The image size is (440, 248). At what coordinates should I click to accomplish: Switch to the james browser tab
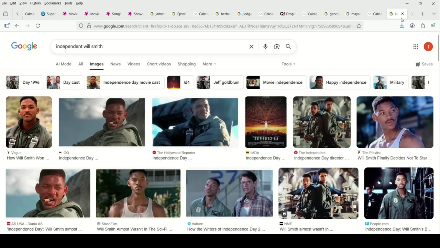(x=157, y=14)
